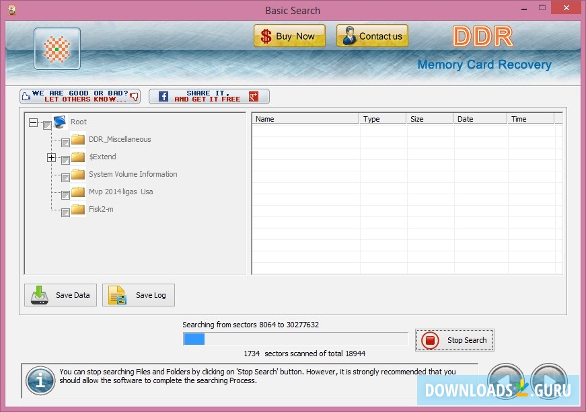Select the Root tree label
Image resolution: width=586 pixels, height=412 pixels.
coord(79,122)
